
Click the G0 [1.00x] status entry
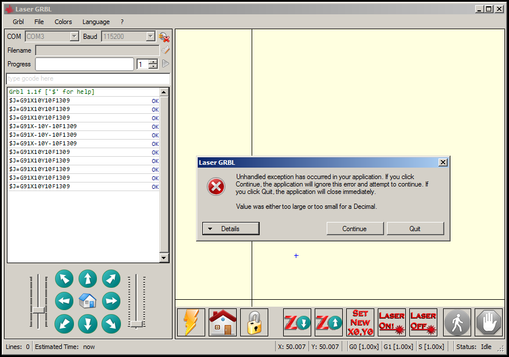(364, 347)
